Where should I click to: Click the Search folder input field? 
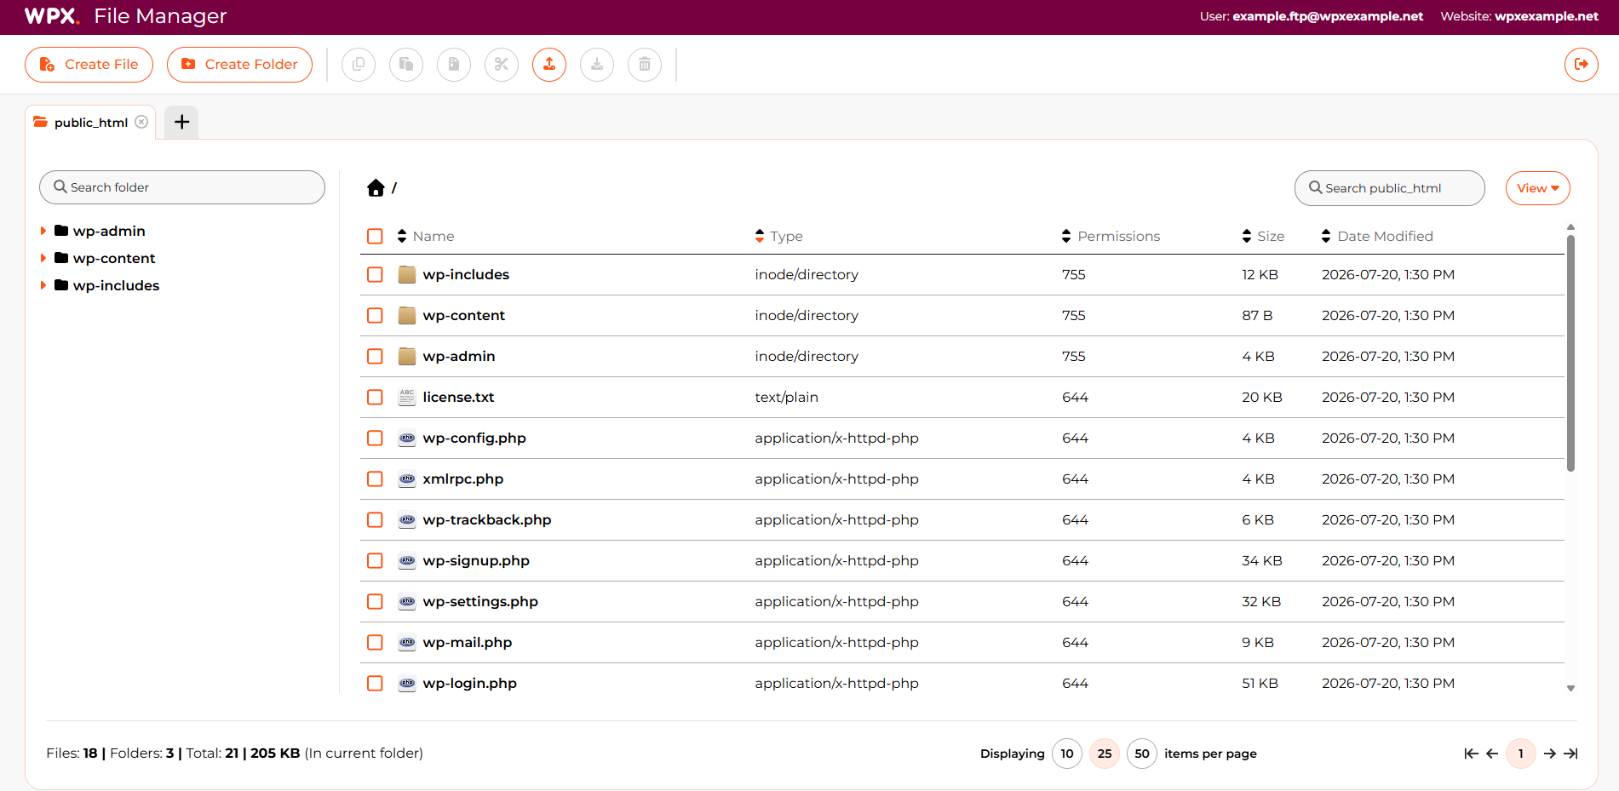(182, 187)
